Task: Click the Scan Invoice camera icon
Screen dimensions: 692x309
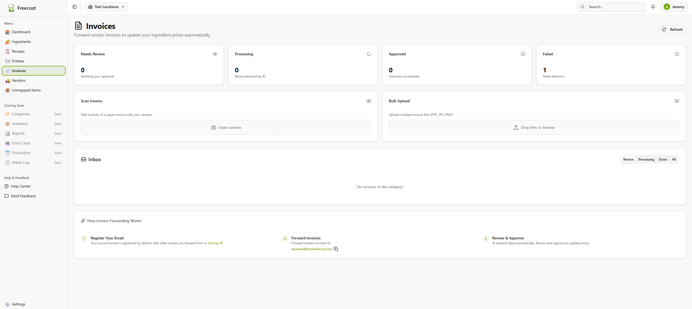Action: pyautogui.click(x=369, y=101)
